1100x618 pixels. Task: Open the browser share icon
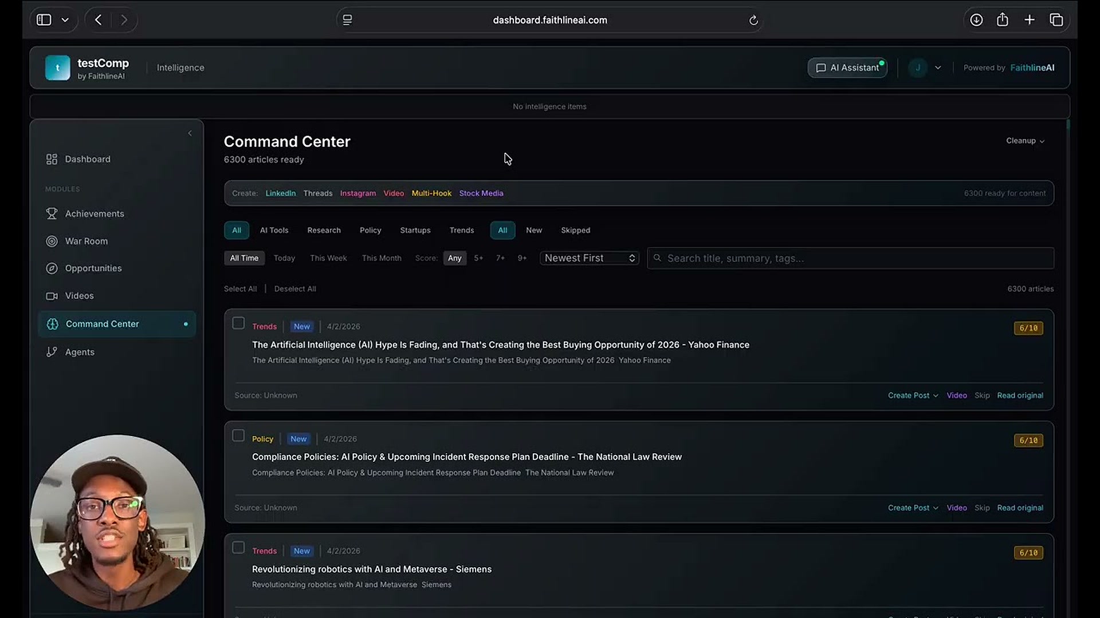coord(1002,20)
